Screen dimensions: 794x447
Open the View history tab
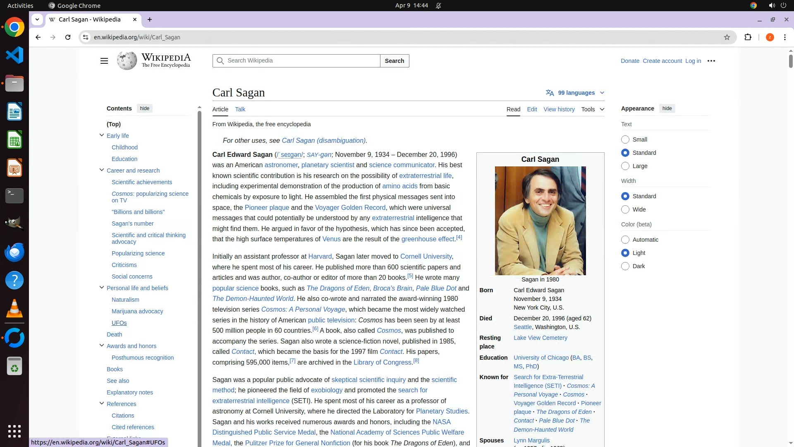click(559, 109)
